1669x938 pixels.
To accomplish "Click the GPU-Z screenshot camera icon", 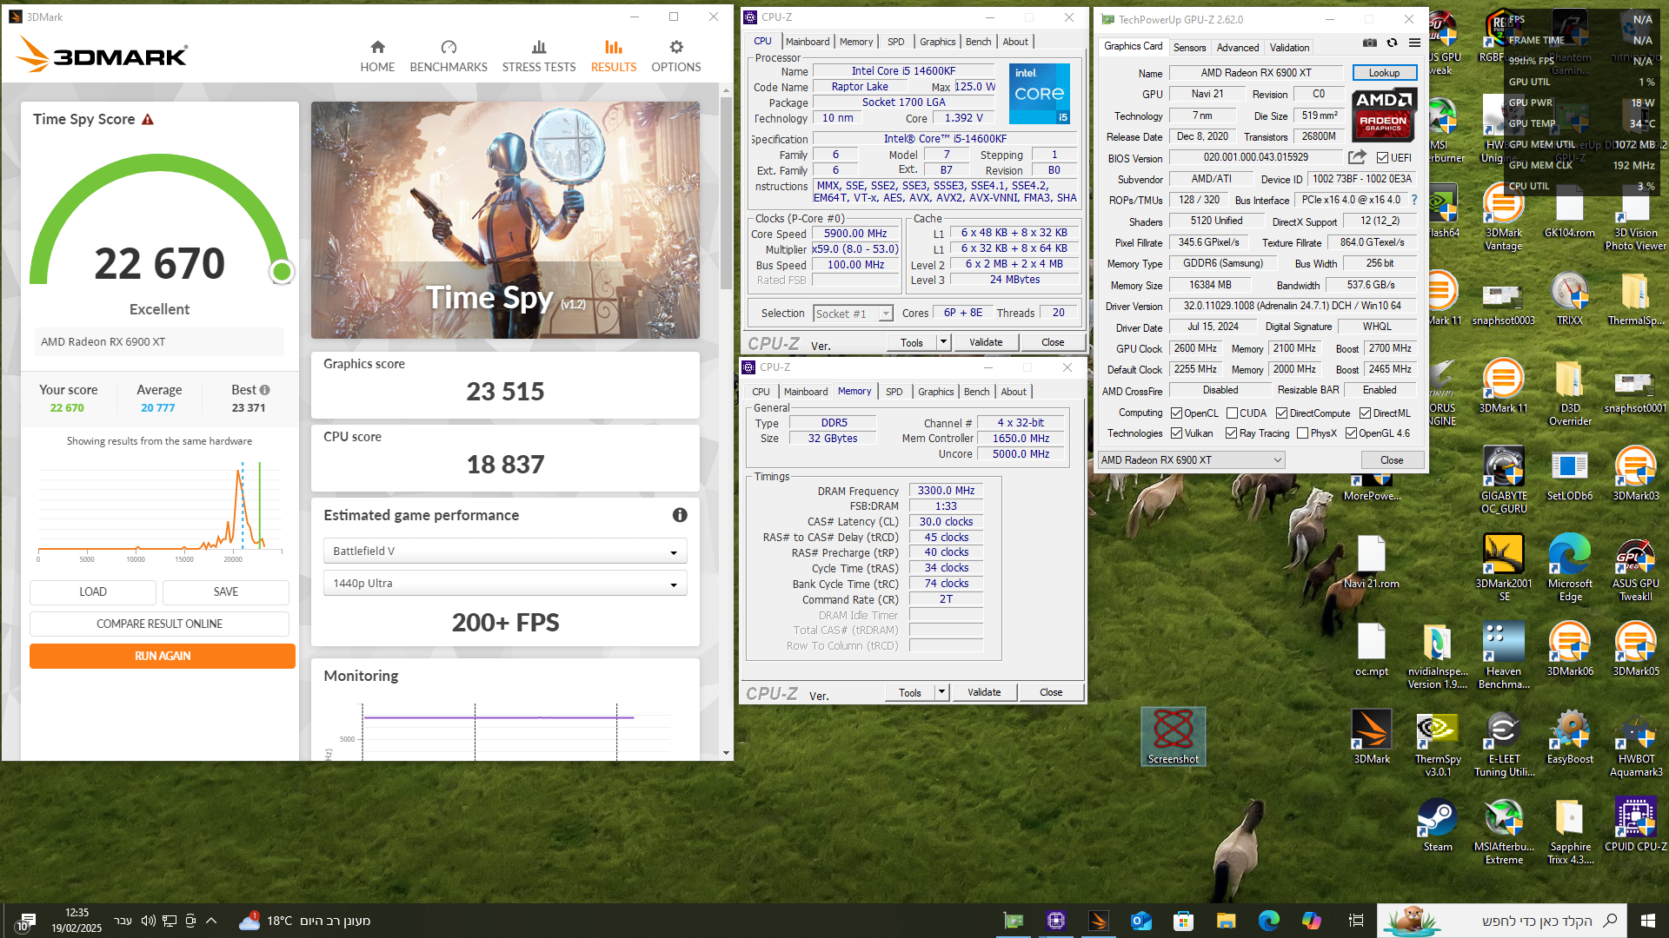I will click(x=1369, y=43).
